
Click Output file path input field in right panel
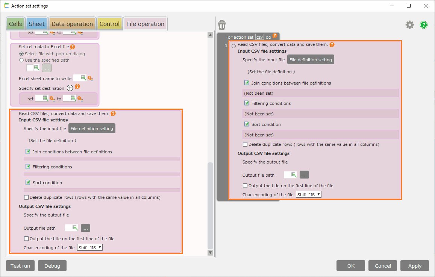(290, 175)
